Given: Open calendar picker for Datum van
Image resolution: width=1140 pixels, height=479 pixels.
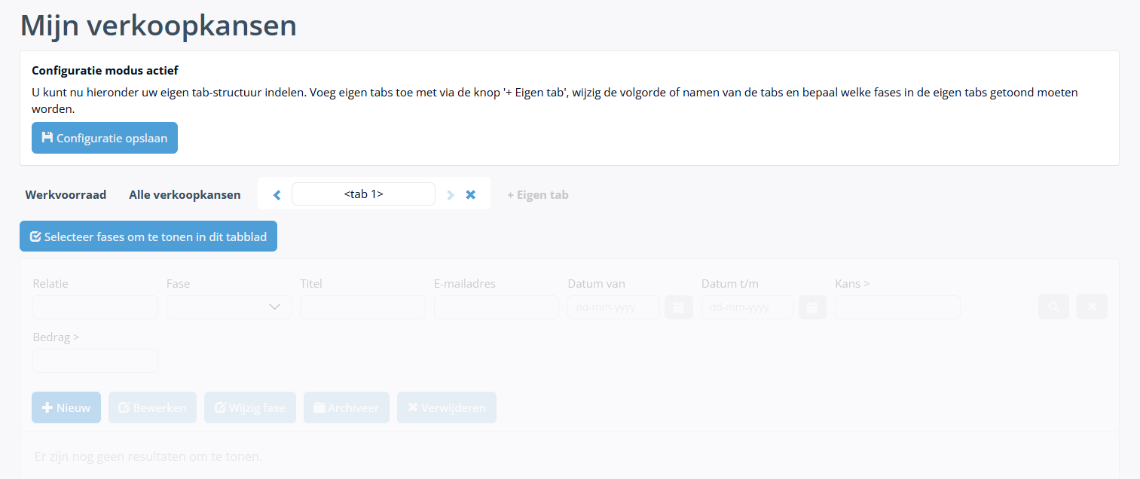Looking at the screenshot, I should point(678,307).
